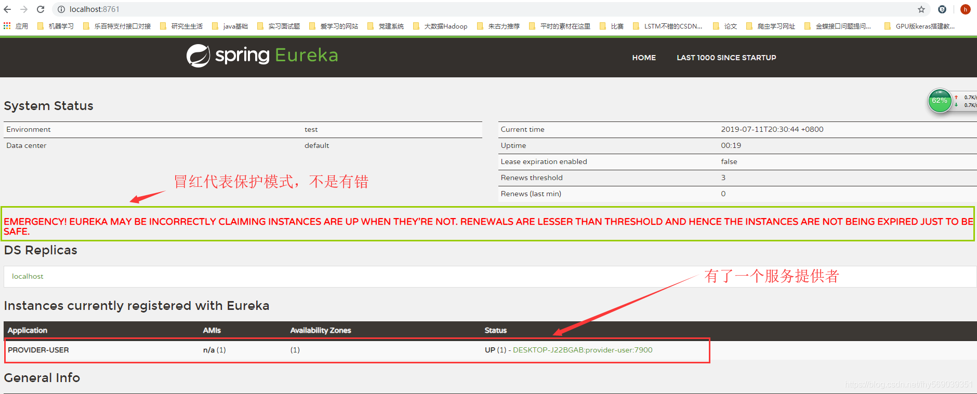Open the 论文 bookmark folder
The width and height of the screenshot is (977, 394).
click(x=725, y=26)
